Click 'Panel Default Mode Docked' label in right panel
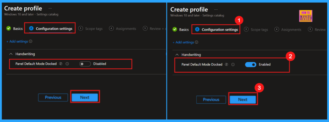This screenshot has width=329, height=122. [202, 65]
